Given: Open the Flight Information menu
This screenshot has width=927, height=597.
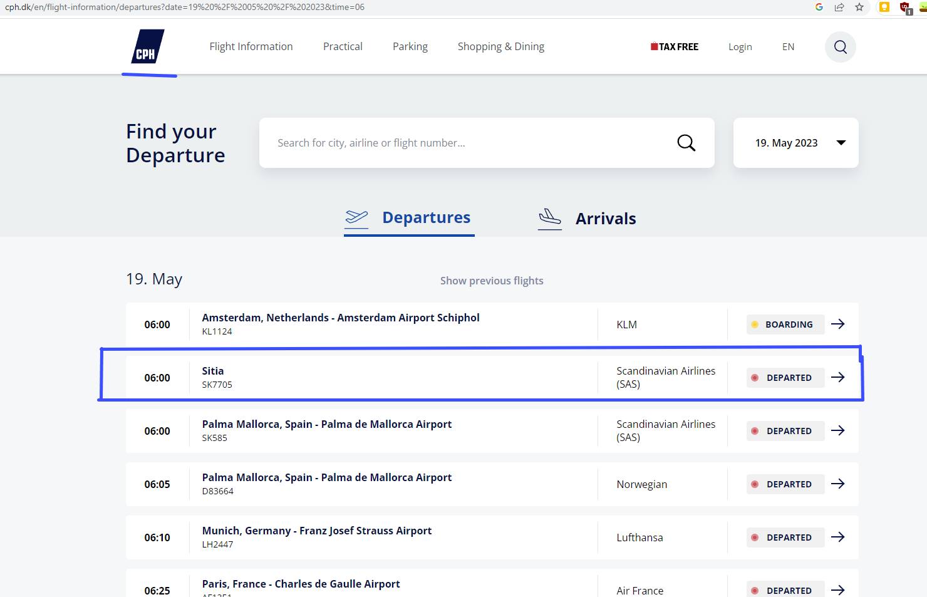Looking at the screenshot, I should pos(251,47).
